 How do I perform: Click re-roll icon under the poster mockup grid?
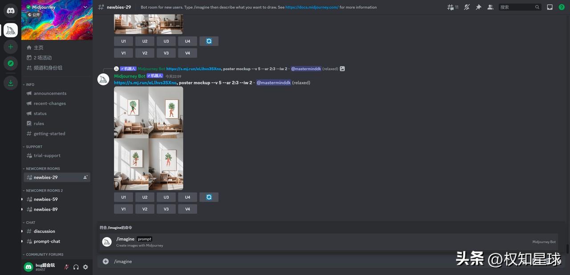(x=209, y=197)
